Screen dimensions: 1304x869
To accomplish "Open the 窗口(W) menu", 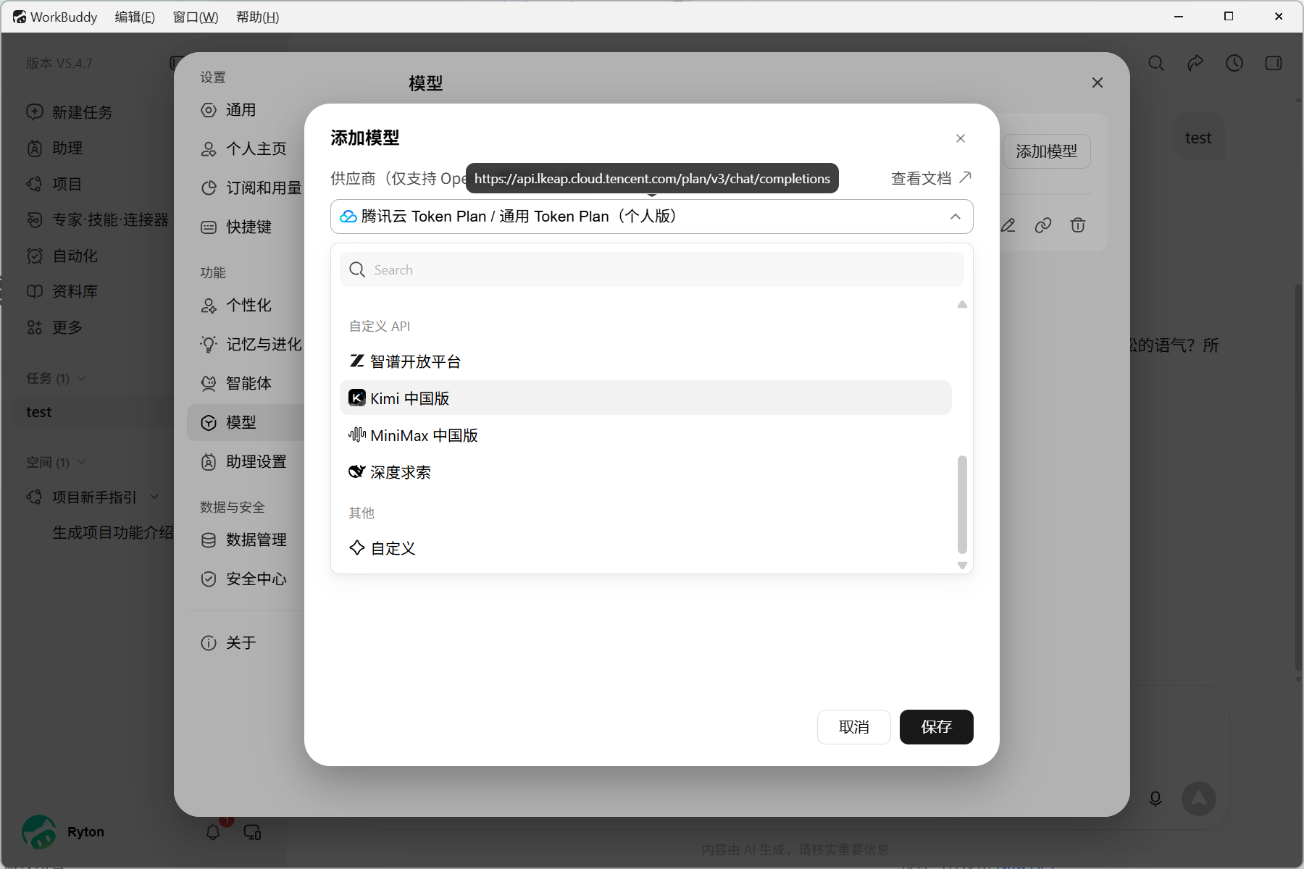I will click(x=196, y=17).
